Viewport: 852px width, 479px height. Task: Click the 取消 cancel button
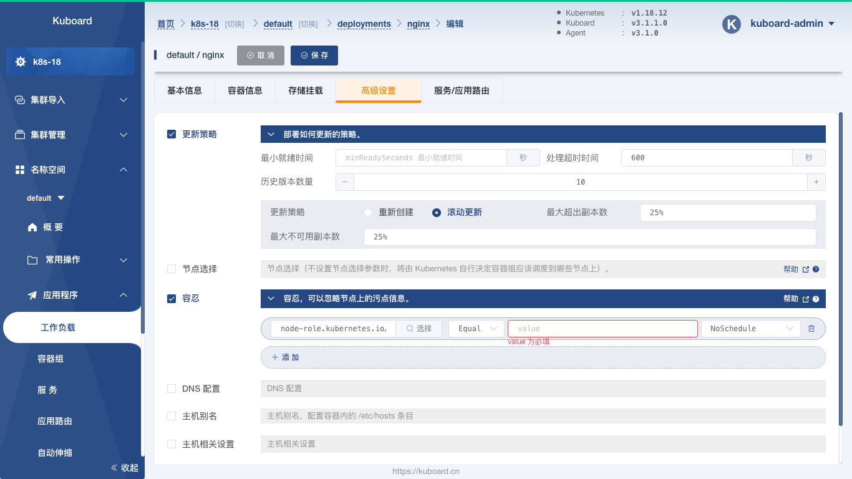(x=261, y=55)
